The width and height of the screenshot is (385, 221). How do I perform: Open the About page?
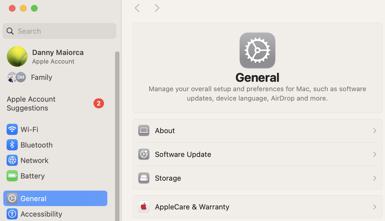[165, 130]
